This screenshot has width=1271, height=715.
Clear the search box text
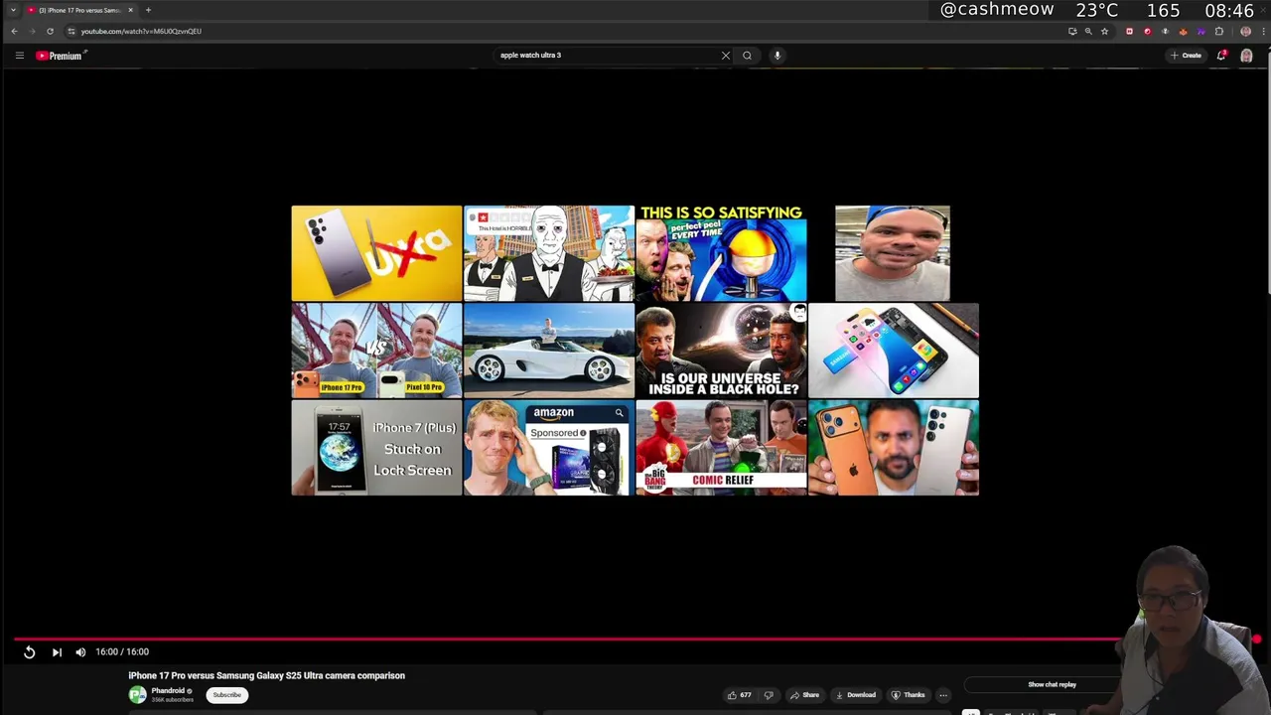click(x=725, y=56)
